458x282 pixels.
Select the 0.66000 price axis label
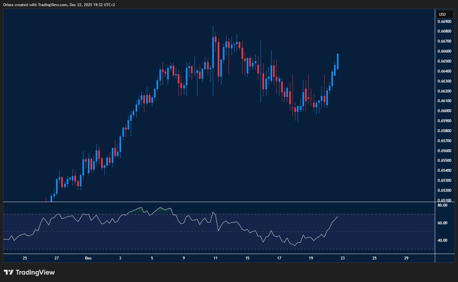444,111
